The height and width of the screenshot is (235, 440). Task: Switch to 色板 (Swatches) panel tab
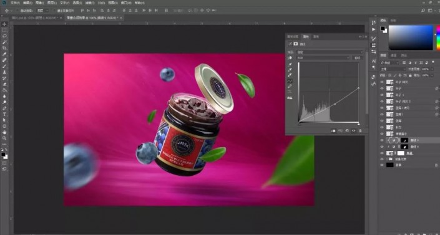(x=393, y=21)
